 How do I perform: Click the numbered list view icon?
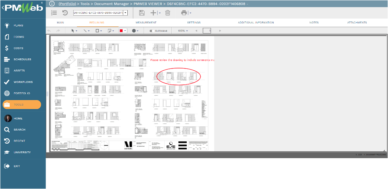[54, 13]
